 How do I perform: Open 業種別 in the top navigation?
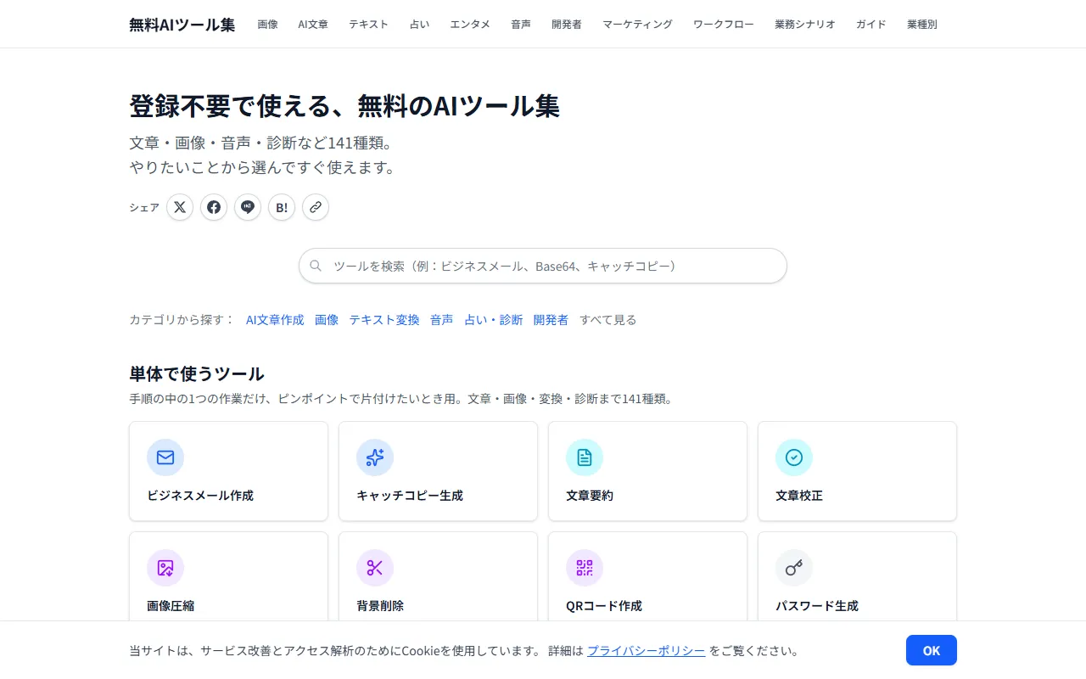coord(922,25)
